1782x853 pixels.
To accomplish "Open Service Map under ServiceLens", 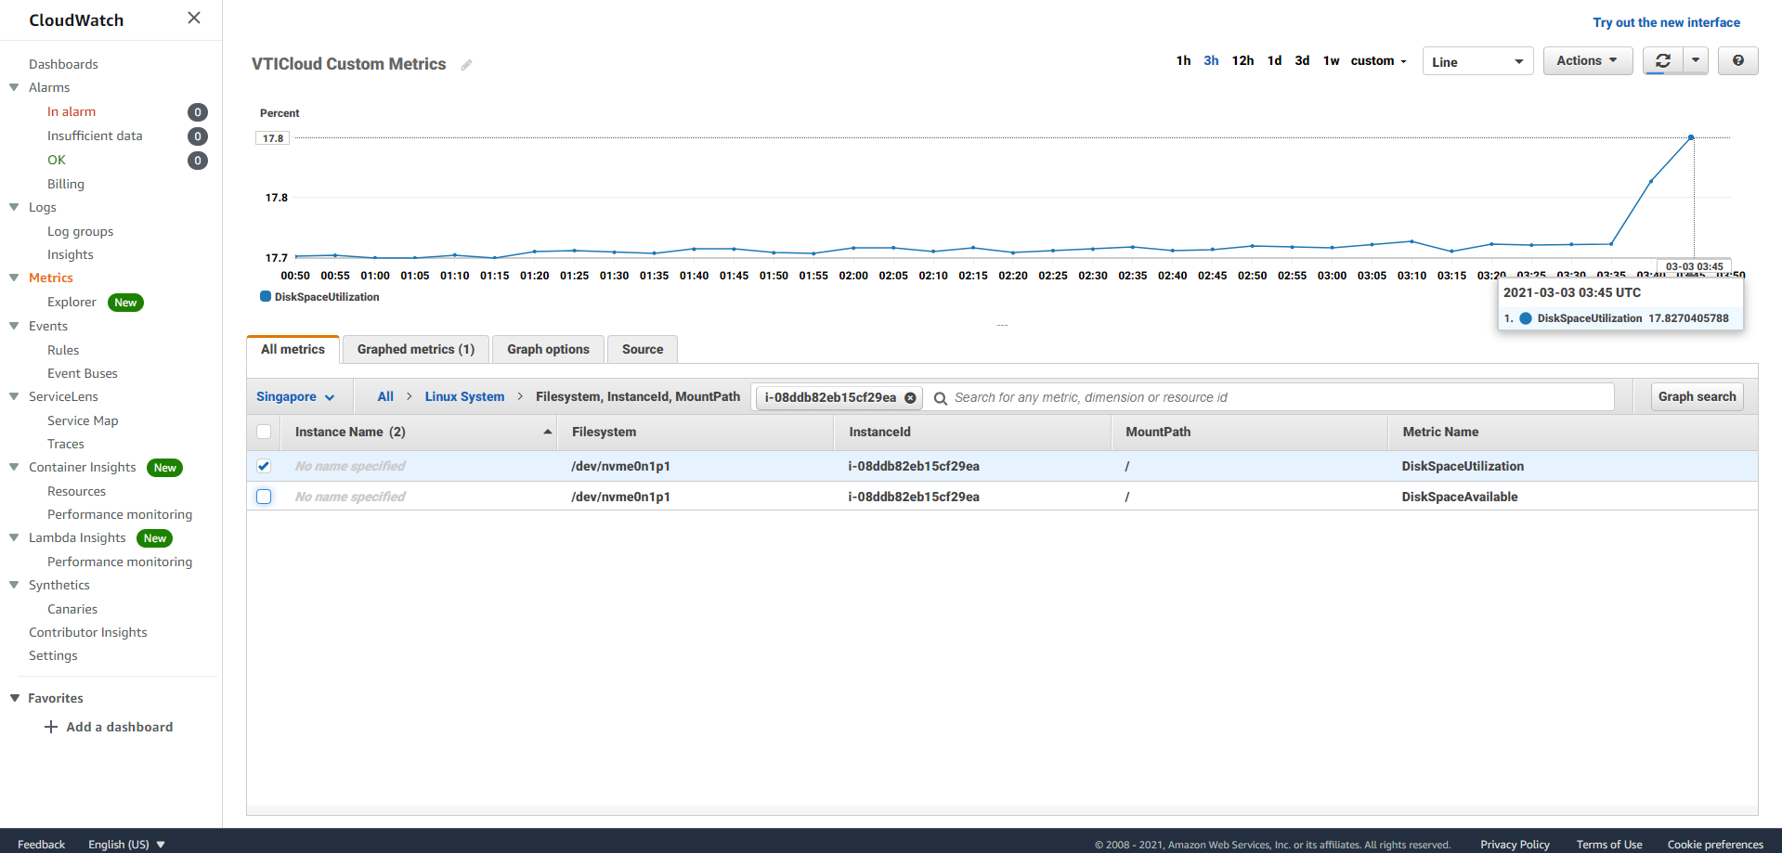I will tap(83, 420).
